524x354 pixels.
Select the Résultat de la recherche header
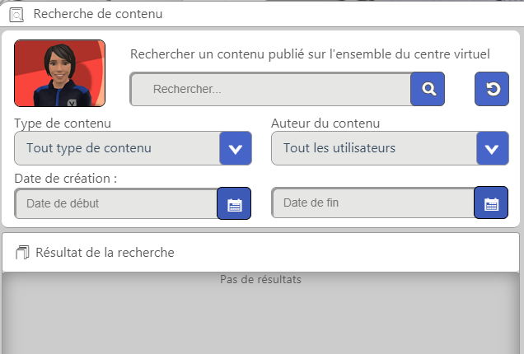click(x=260, y=253)
